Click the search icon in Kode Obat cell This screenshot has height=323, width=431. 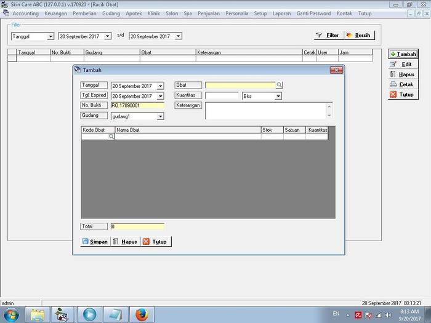pos(111,137)
